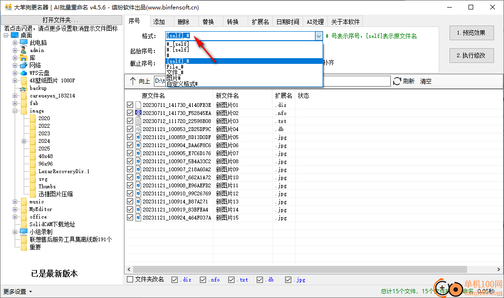Screen dimensions: 504x298
Task: Click the scrollbar left arrow
Action: (x=129, y=269)
